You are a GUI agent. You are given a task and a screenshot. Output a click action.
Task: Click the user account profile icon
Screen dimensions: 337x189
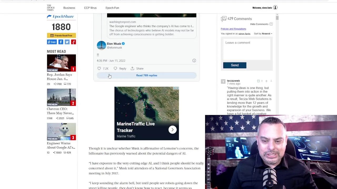tap(275, 8)
